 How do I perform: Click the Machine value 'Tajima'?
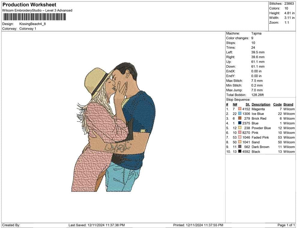256,34
